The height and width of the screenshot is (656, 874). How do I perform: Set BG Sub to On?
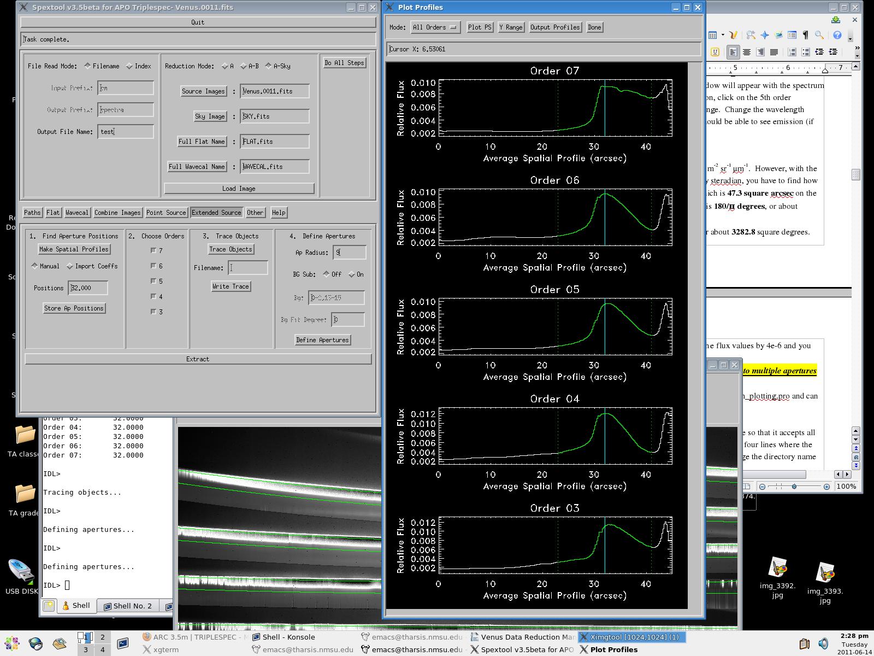352,274
